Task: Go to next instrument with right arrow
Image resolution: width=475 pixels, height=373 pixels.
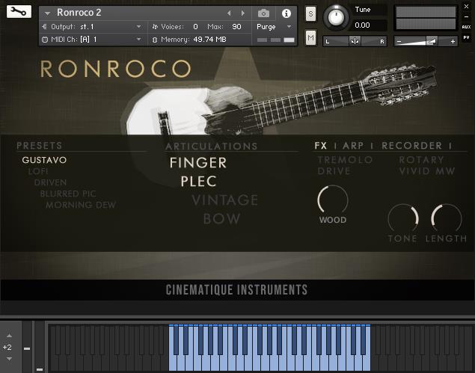Action: point(242,13)
